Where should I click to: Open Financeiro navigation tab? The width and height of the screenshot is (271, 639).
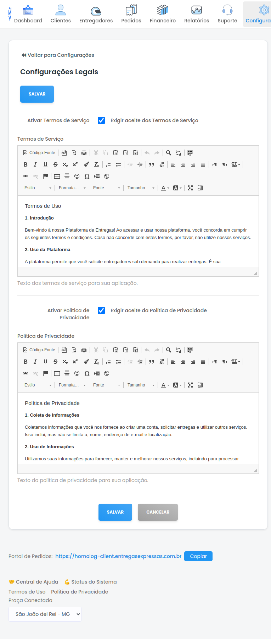(163, 15)
